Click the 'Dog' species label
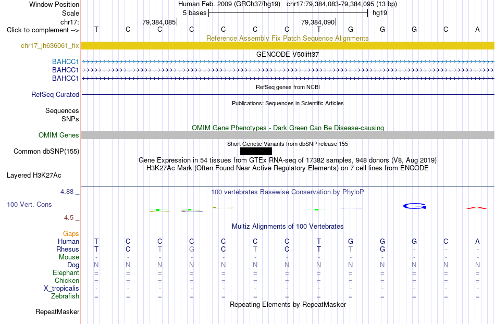This screenshot has width=495, height=324. coord(73,265)
